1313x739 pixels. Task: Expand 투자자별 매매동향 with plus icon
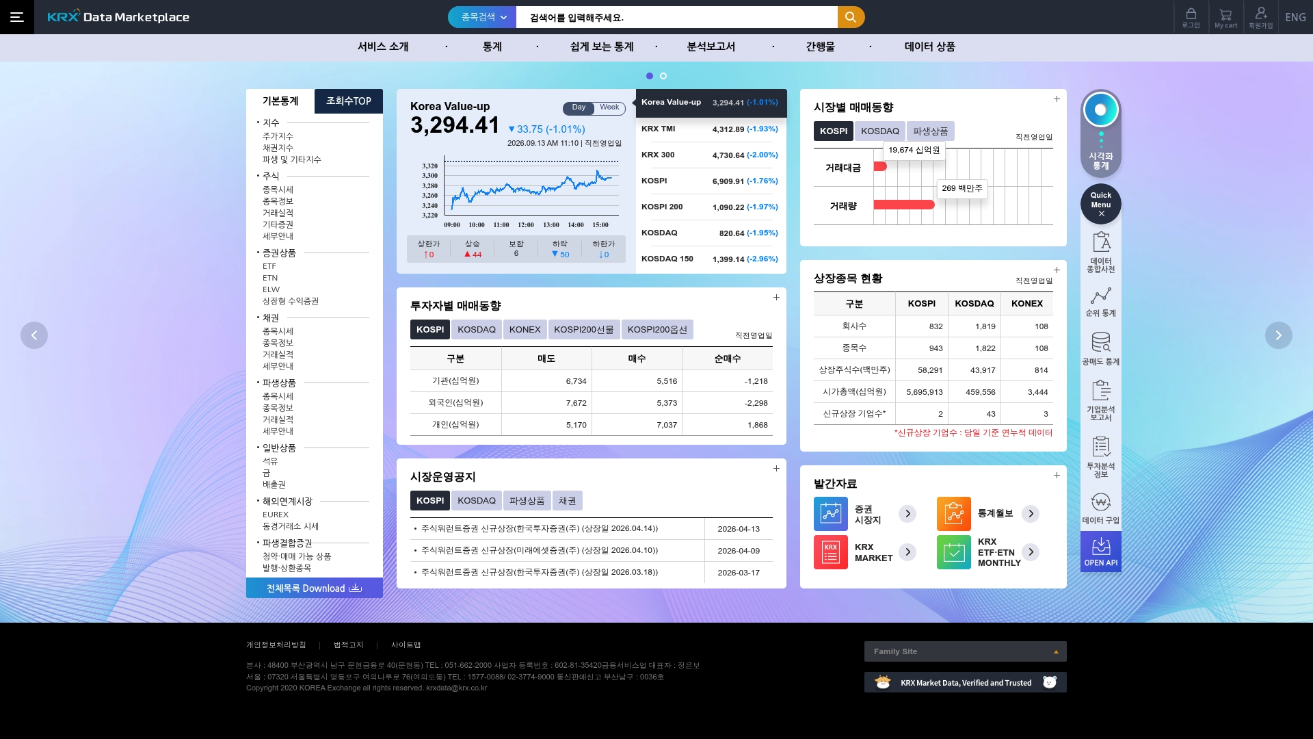(x=776, y=298)
